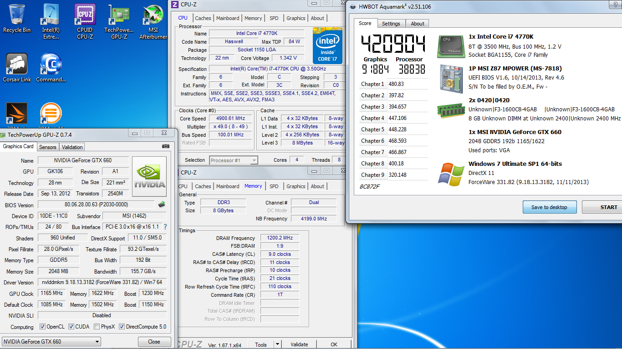Click the Validate button in CPU-Z
Screen dimensions: 622x349
pos(299,344)
